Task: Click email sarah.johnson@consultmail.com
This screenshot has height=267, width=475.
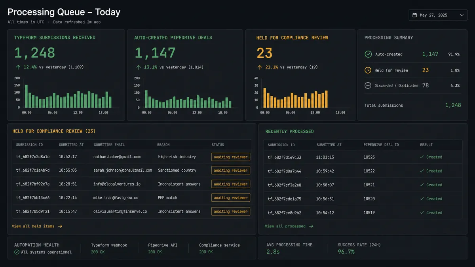Action: pyautogui.click(x=123, y=170)
